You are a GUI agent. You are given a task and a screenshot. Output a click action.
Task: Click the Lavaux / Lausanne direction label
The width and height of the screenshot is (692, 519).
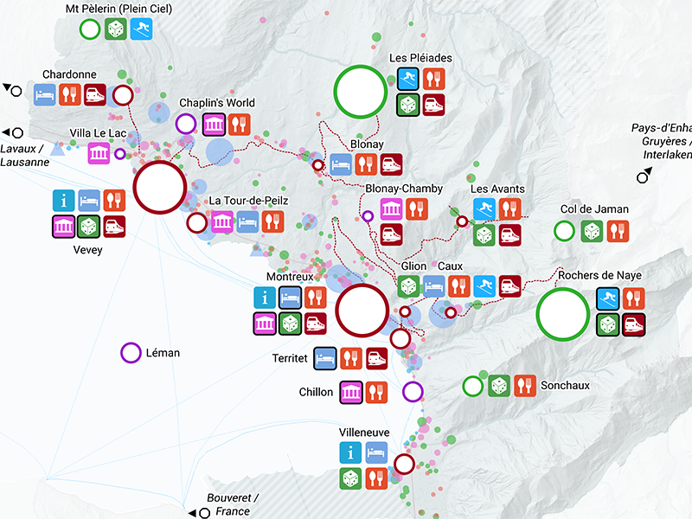(x=23, y=153)
